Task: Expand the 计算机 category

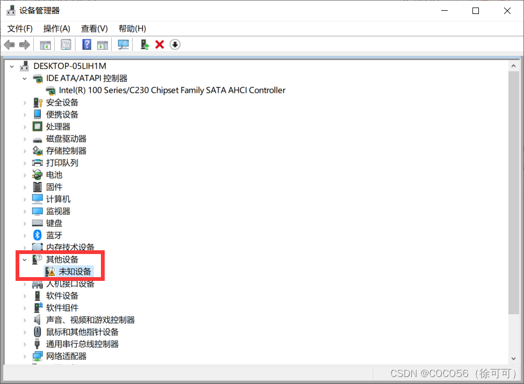Action: point(24,200)
